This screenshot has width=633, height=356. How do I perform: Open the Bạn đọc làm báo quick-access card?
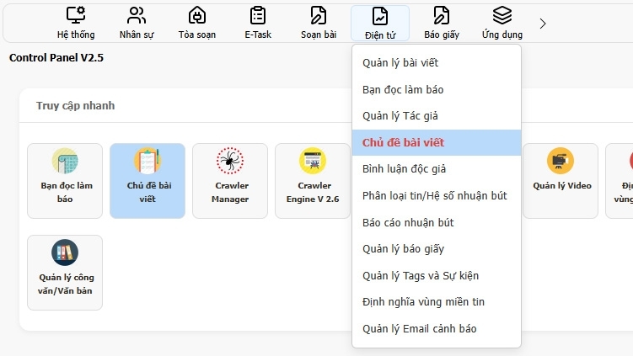click(x=65, y=181)
